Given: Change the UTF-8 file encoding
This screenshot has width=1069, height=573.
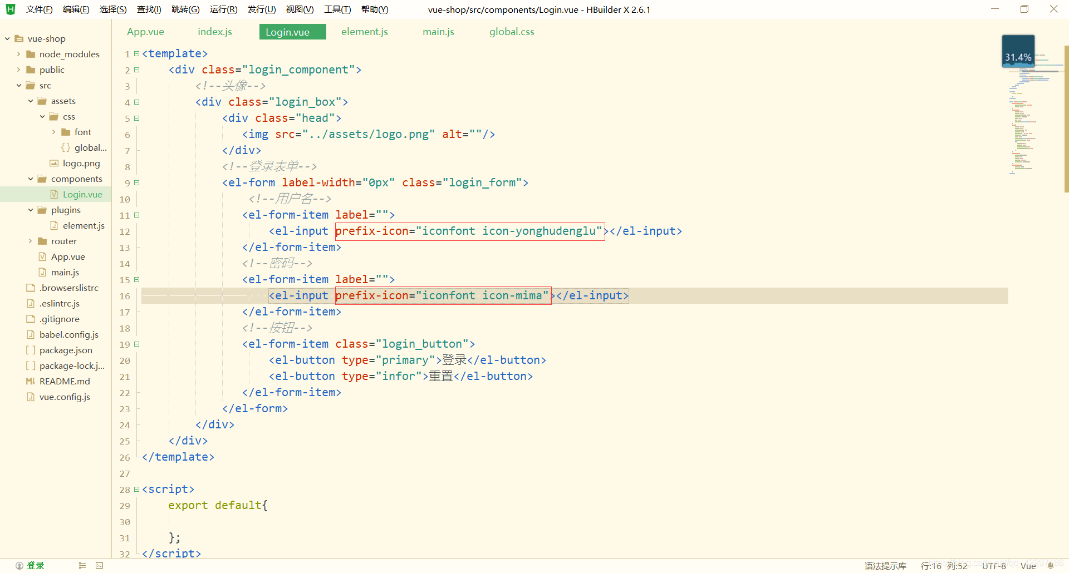Looking at the screenshot, I should 994,566.
